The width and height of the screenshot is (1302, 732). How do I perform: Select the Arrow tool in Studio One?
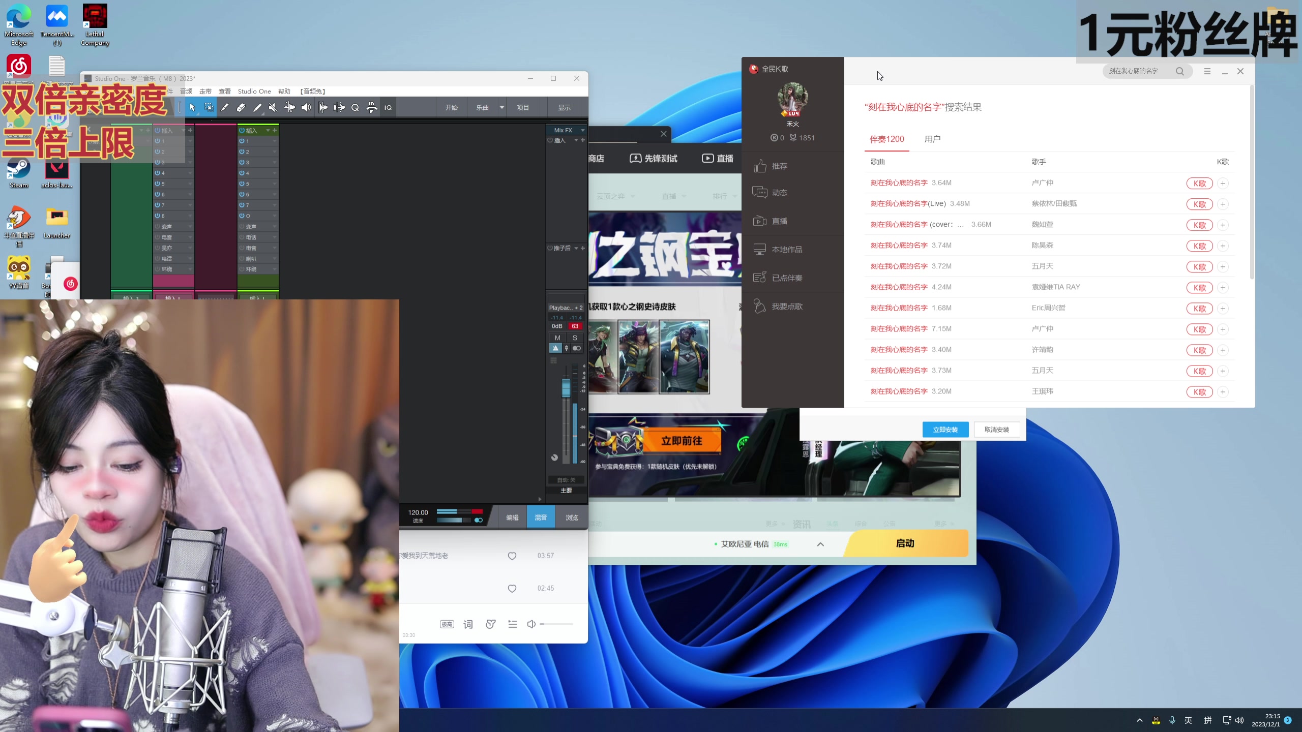(192, 107)
